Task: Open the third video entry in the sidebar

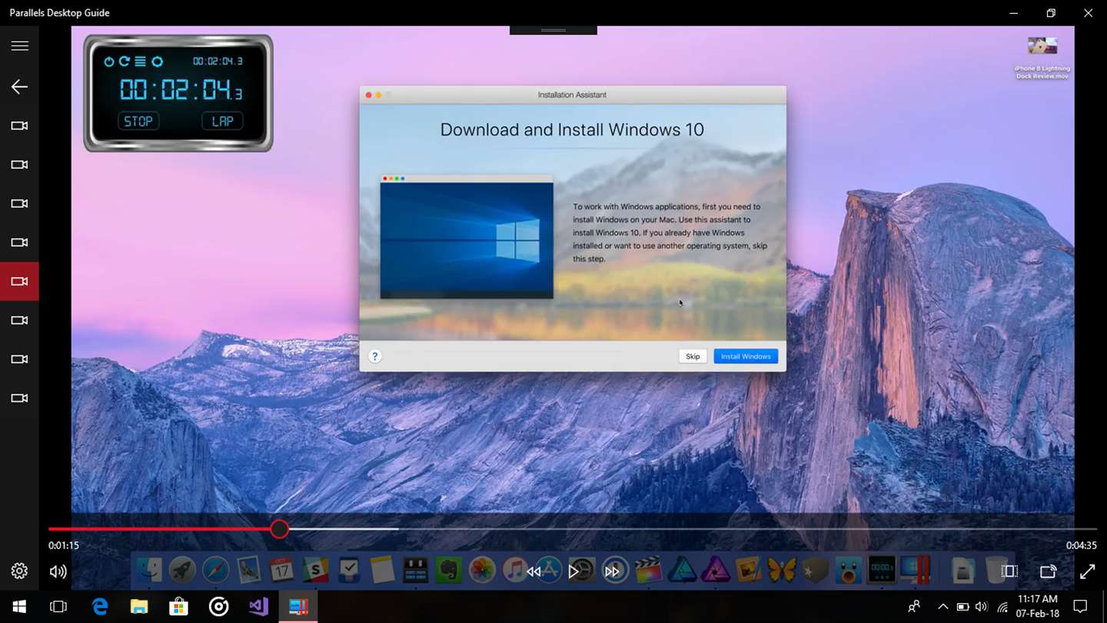Action: tap(19, 204)
